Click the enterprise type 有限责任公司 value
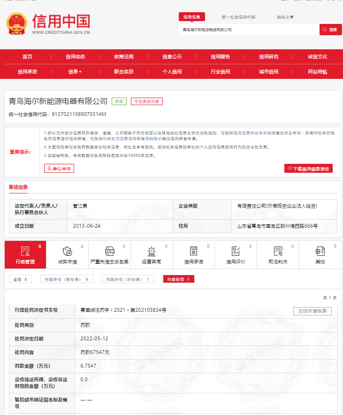The height and width of the screenshot is (415, 343). [x=277, y=206]
